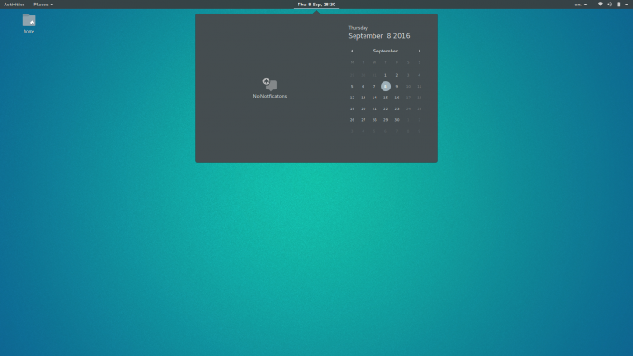This screenshot has height=356, width=633.
Task: Select September 2 in the calendar
Action: coord(397,75)
